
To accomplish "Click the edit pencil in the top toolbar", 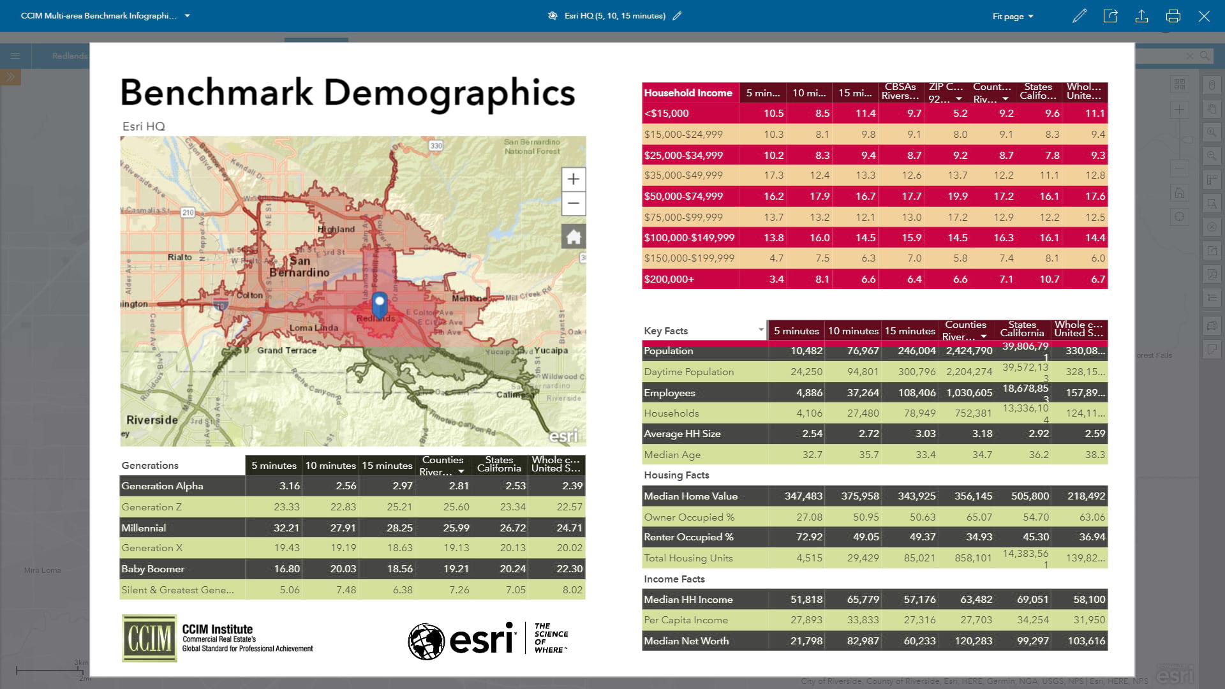I will (x=1080, y=16).
